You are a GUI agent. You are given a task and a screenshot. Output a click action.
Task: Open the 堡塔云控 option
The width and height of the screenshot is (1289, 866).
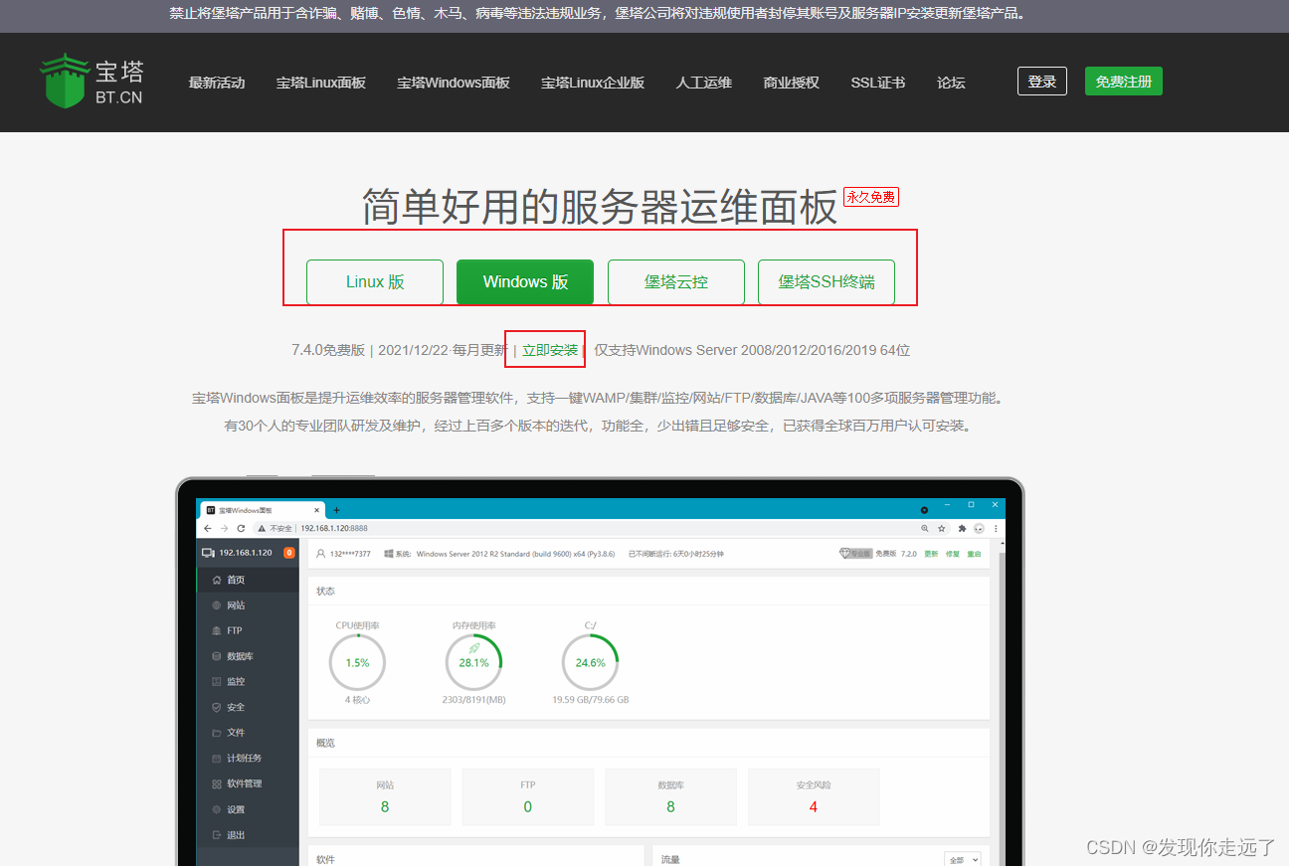(676, 281)
